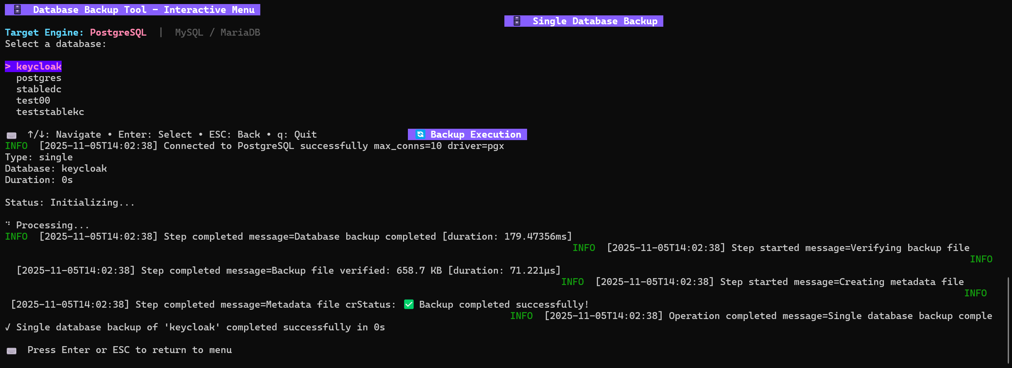
Task: Select the test00 database
Action: point(33,100)
